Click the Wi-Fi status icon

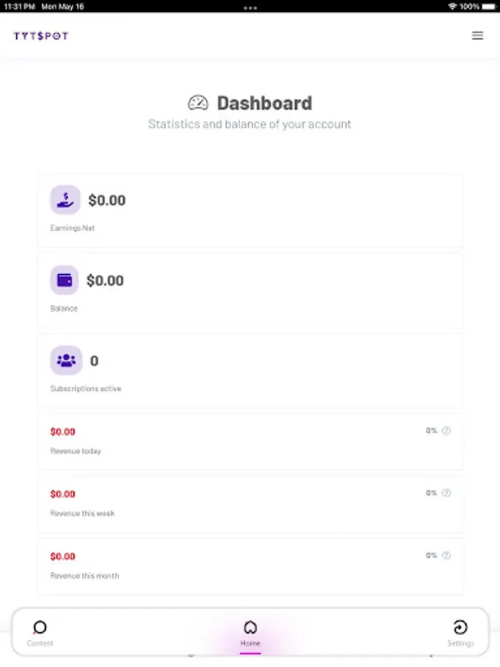(x=453, y=7)
